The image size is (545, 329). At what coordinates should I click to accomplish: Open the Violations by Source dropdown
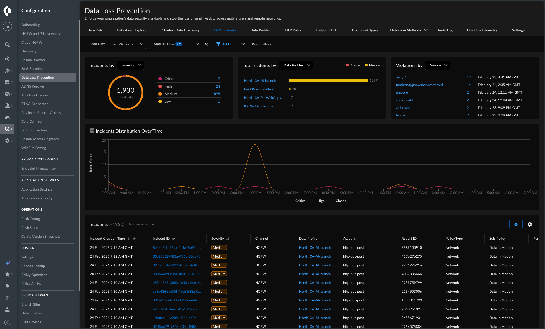point(438,65)
